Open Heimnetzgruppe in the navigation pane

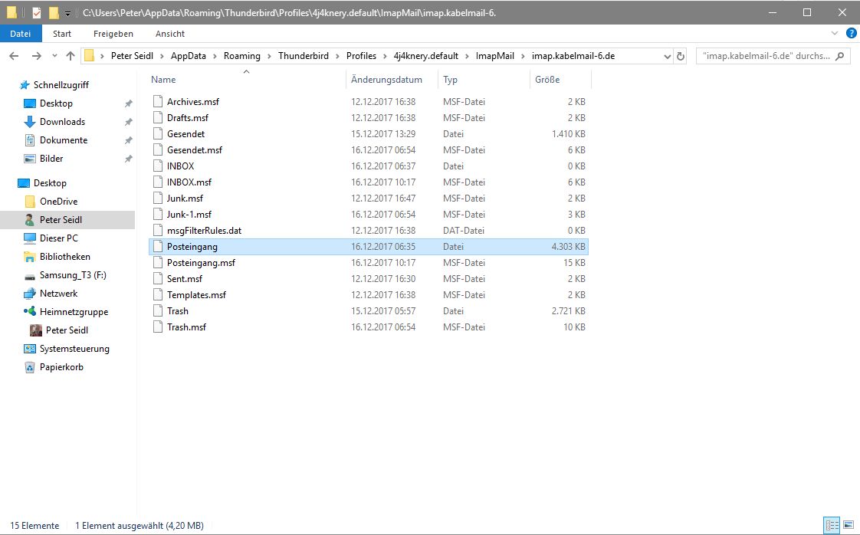coord(74,312)
